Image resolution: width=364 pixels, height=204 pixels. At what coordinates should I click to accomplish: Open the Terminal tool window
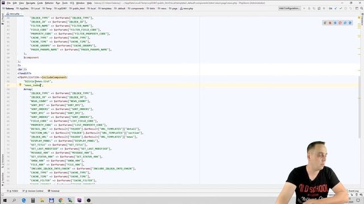click(53, 191)
